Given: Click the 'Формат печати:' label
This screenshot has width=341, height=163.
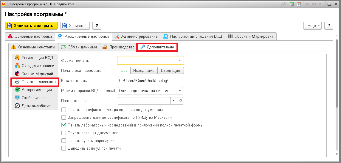Looking at the screenshot, I should [x=75, y=61].
